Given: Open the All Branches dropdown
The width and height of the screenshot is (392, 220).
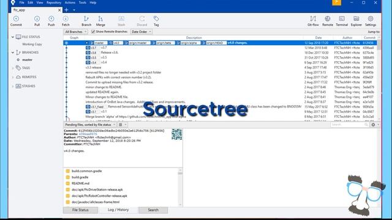Looking at the screenshot, I should [75, 32].
